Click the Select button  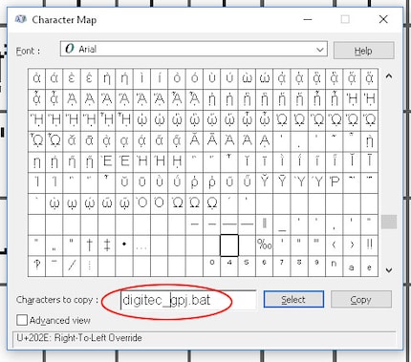tap(293, 299)
